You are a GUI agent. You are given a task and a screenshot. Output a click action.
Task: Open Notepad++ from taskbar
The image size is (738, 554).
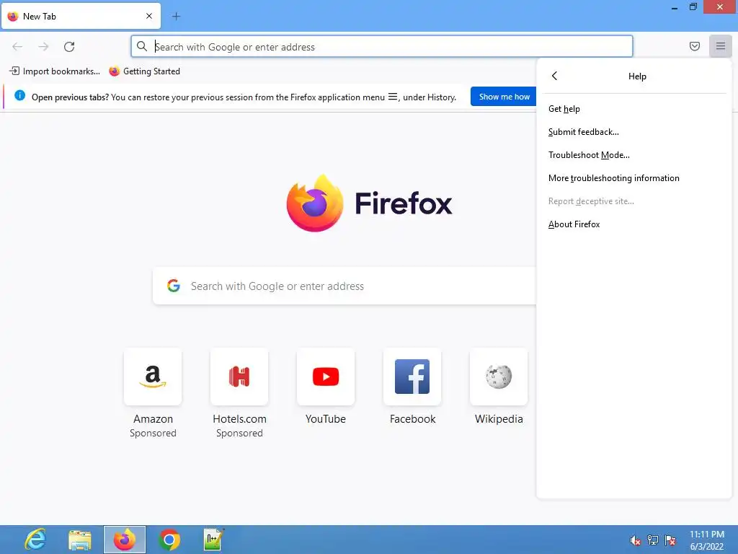coord(213,540)
